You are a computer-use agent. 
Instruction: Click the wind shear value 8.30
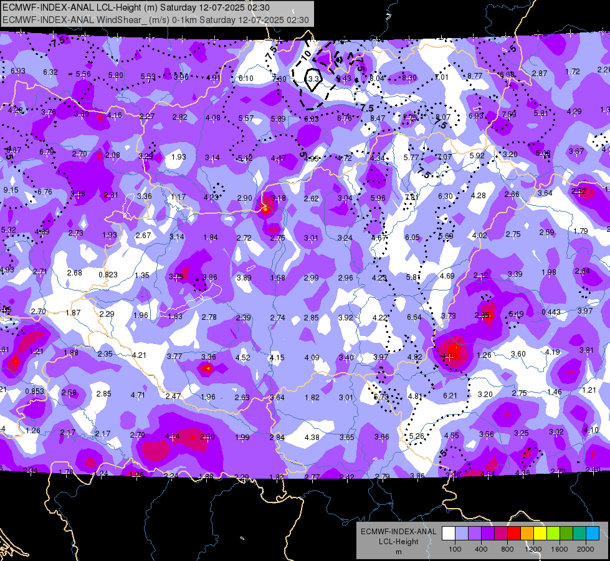pos(409,77)
